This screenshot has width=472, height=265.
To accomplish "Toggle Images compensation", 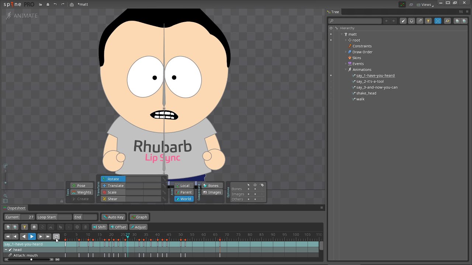I will (x=212, y=192).
